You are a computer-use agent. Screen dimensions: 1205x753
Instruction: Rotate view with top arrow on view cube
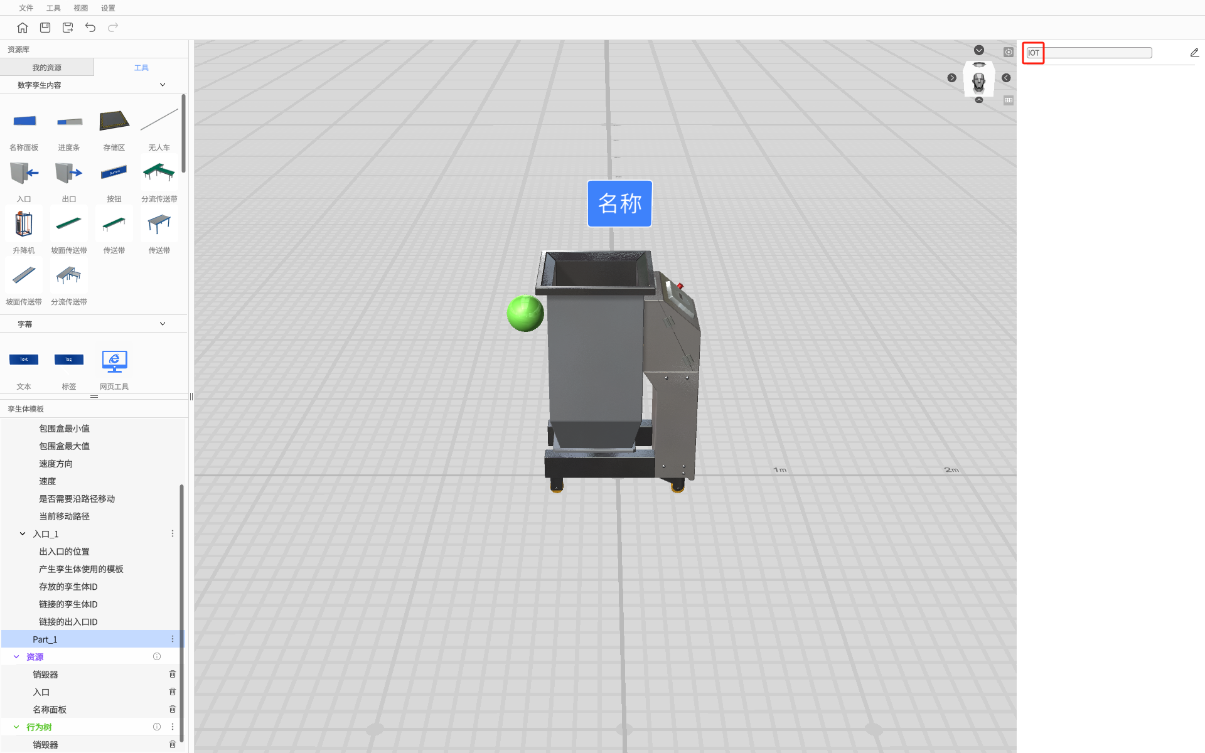point(979,50)
